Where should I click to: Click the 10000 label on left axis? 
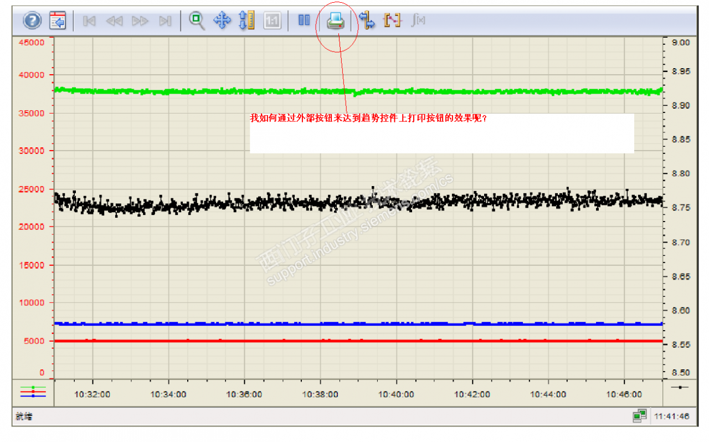(x=32, y=302)
